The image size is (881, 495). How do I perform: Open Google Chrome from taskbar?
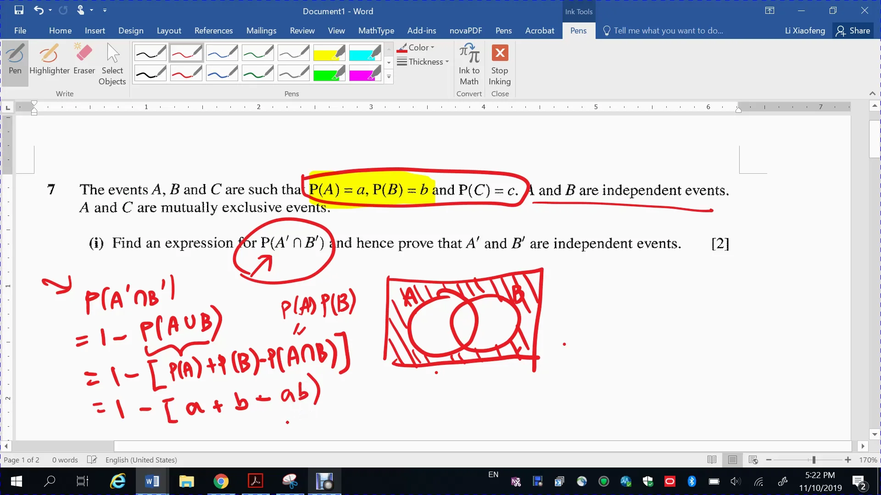(221, 481)
